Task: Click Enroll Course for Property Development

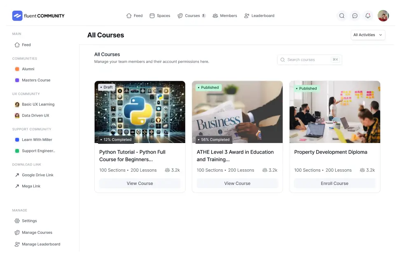Action: (334, 183)
